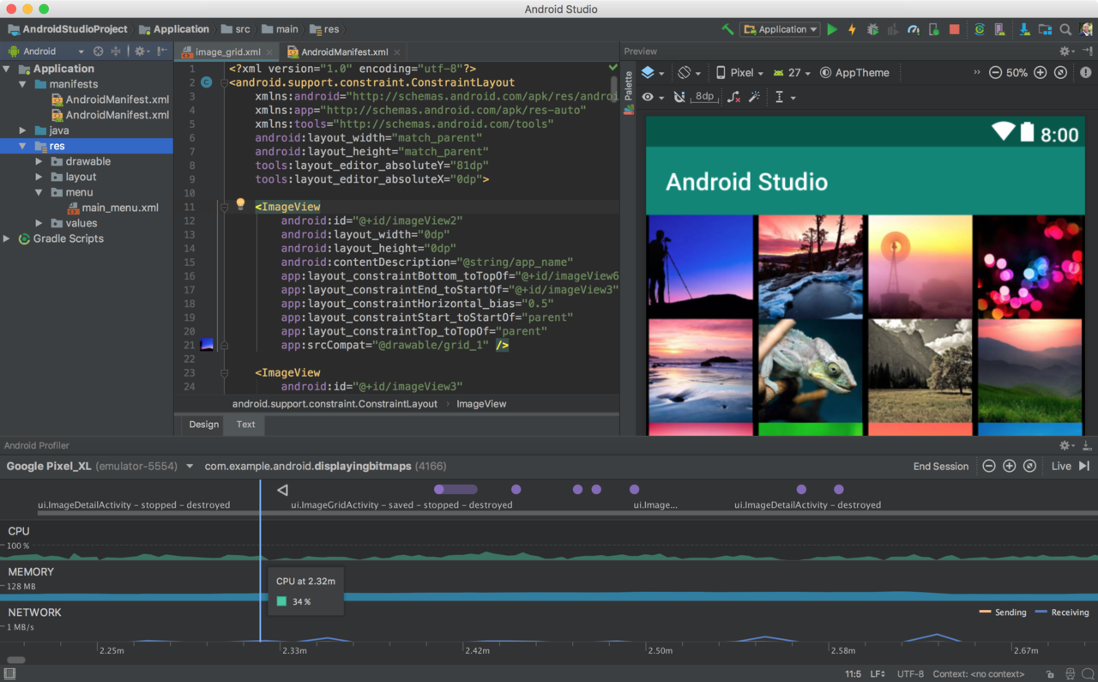1098x682 pixels.
Task: Stop the running app with the Stop icon
Action: coord(954,28)
